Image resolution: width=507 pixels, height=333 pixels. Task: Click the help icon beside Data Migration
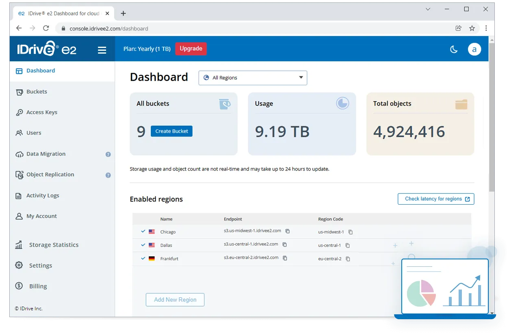point(108,154)
